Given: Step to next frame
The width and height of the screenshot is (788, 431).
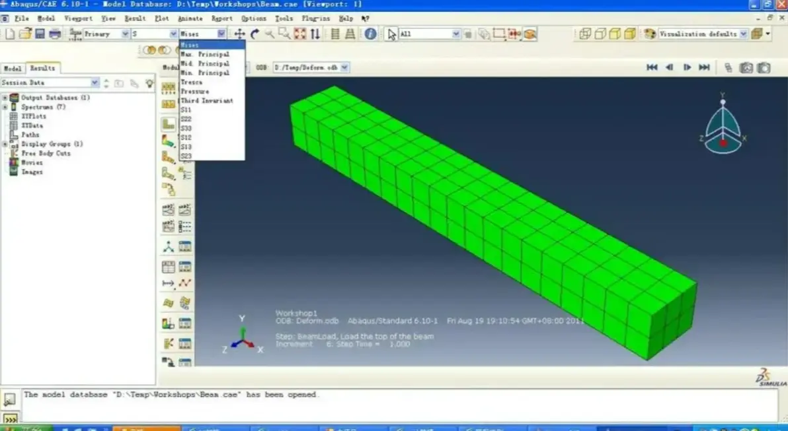Looking at the screenshot, I should click(x=687, y=67).
